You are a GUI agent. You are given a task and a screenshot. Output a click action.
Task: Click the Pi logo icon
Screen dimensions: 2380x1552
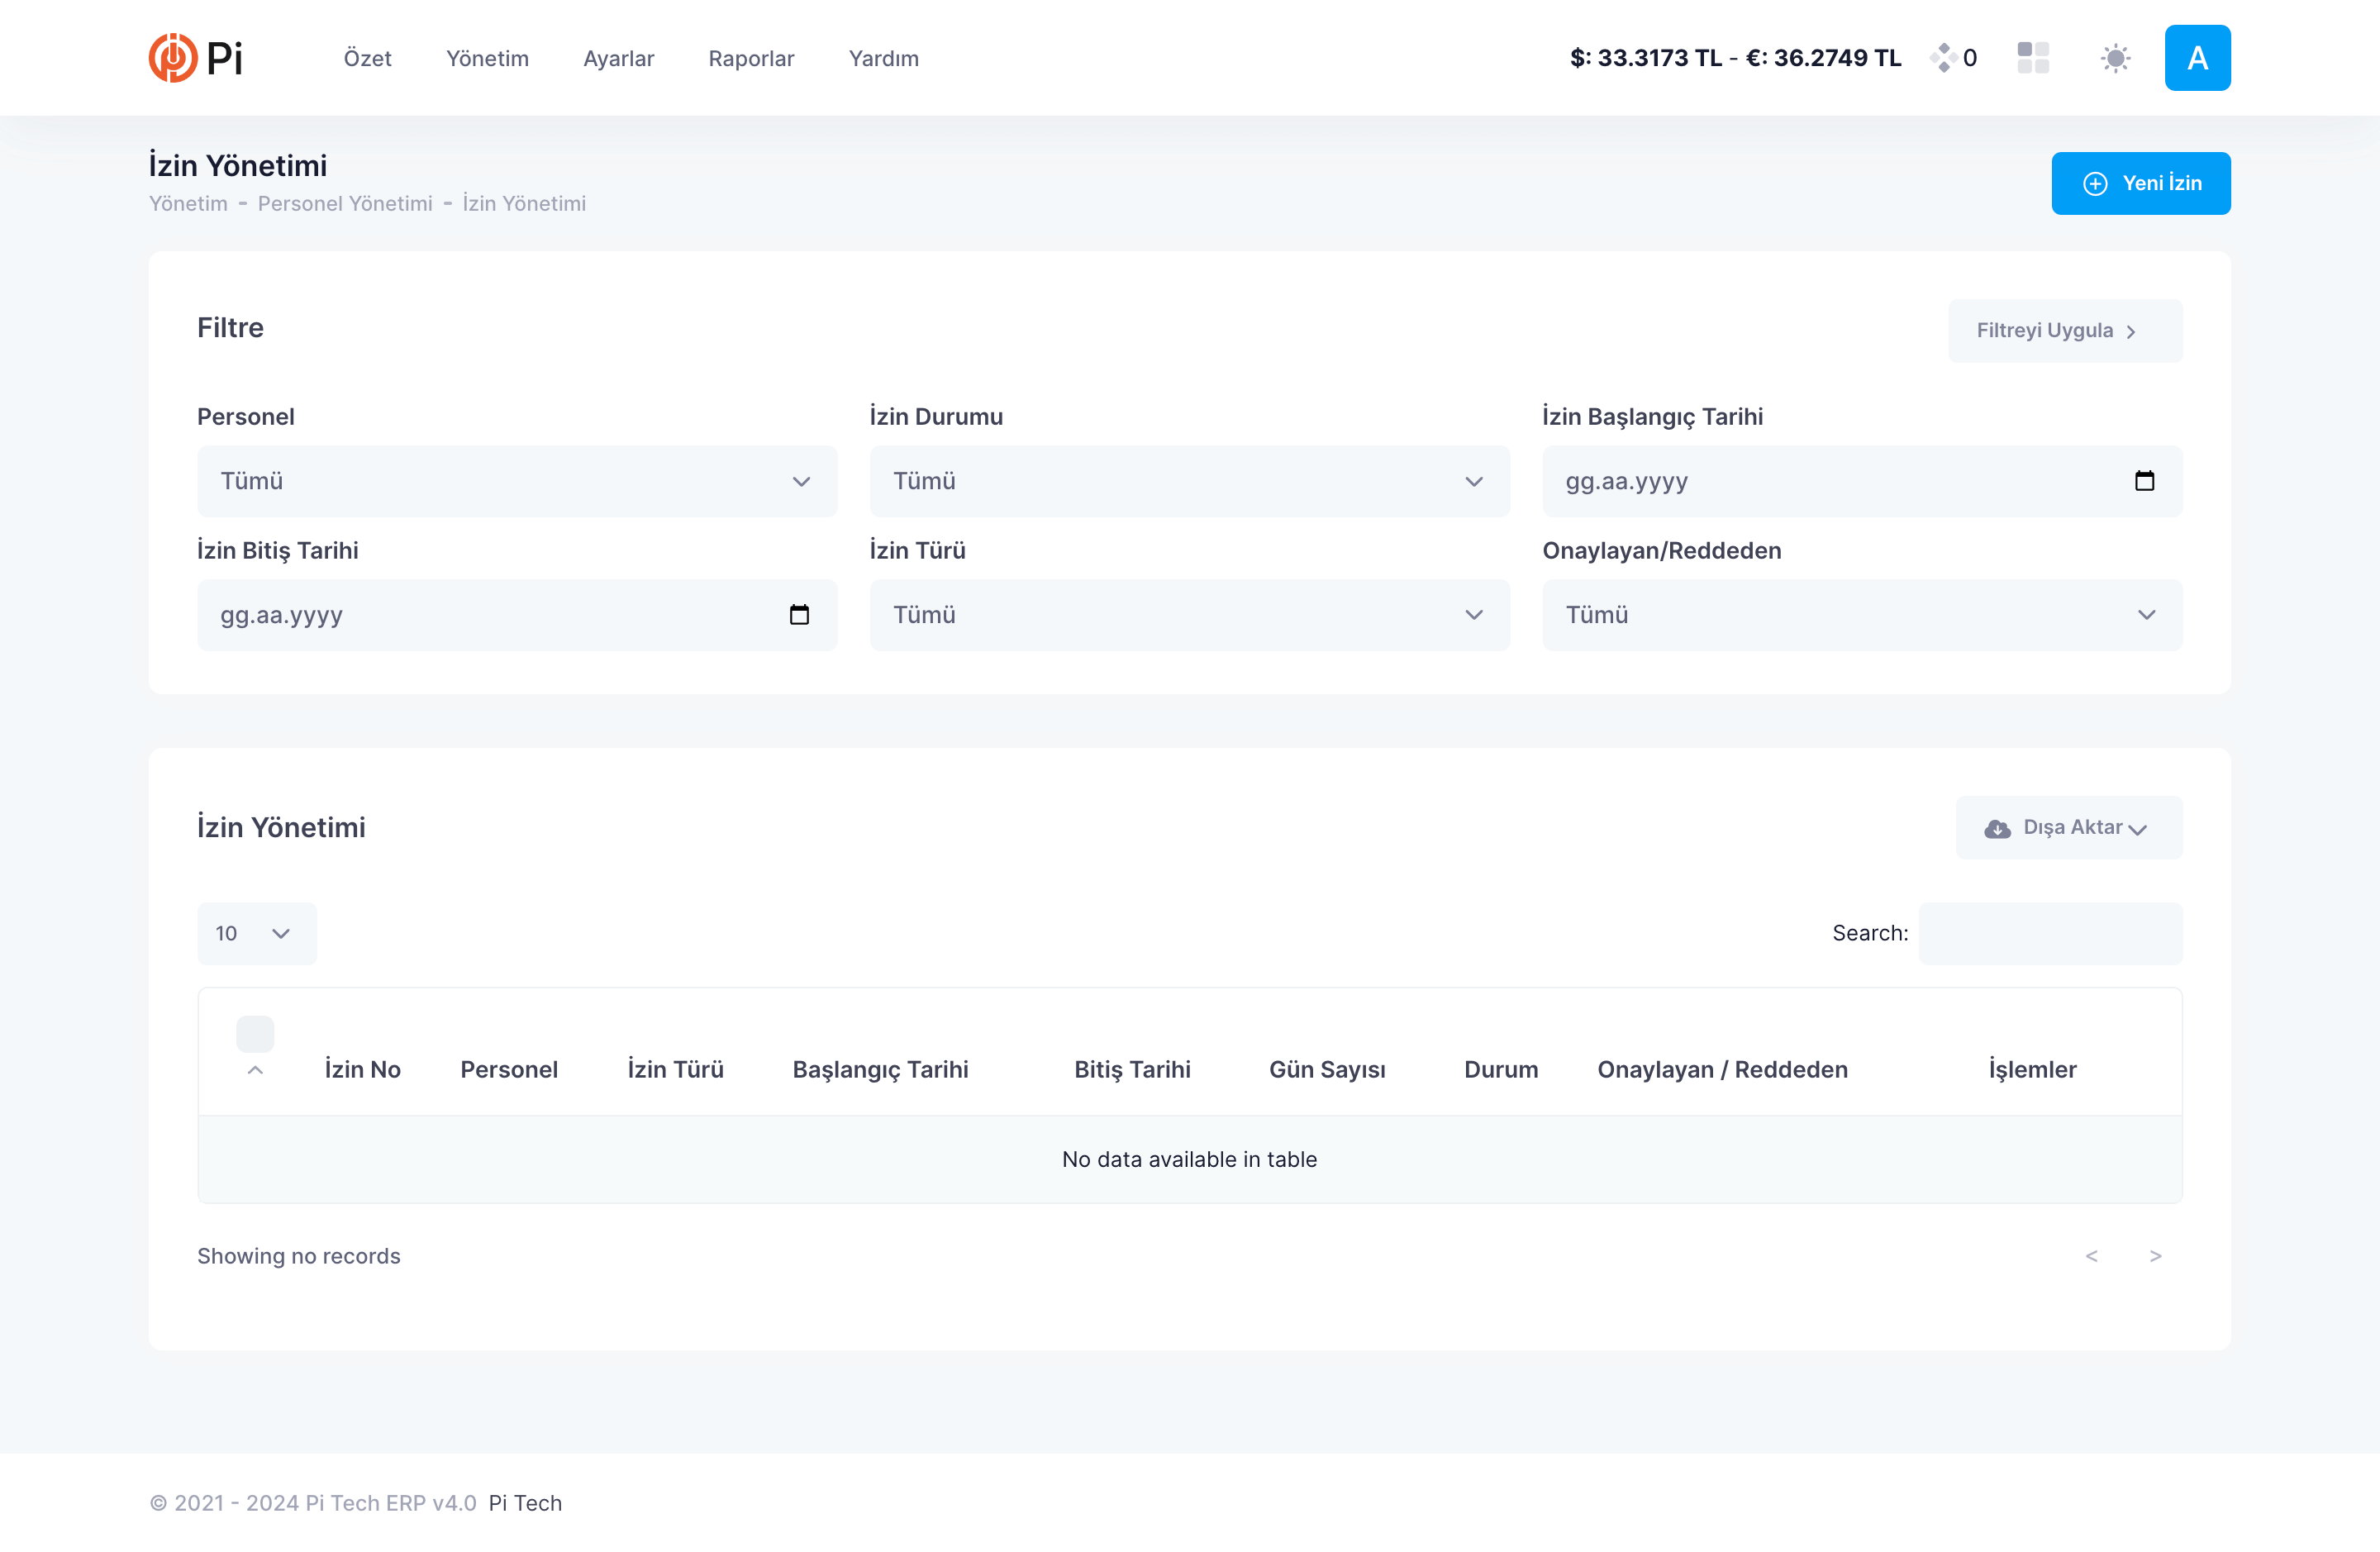(173, 57)
